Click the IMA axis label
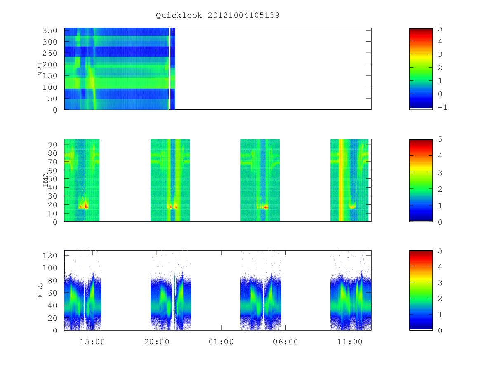 click(x=45, y=180)
